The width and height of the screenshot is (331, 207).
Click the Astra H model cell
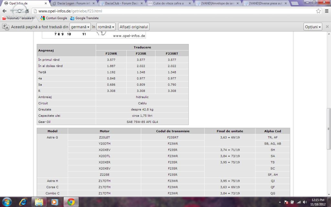[x=52, y=181]
